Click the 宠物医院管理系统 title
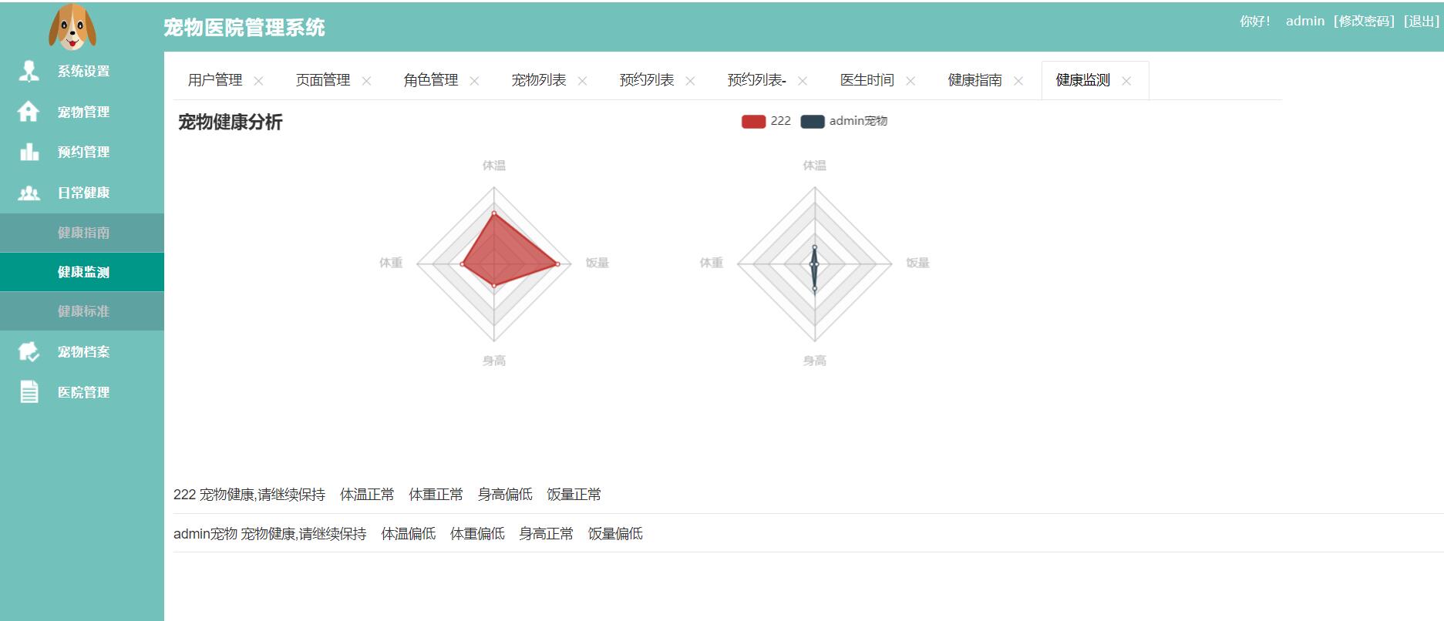The width and height of the screenshot is (1444, 621). click(244, 28)
